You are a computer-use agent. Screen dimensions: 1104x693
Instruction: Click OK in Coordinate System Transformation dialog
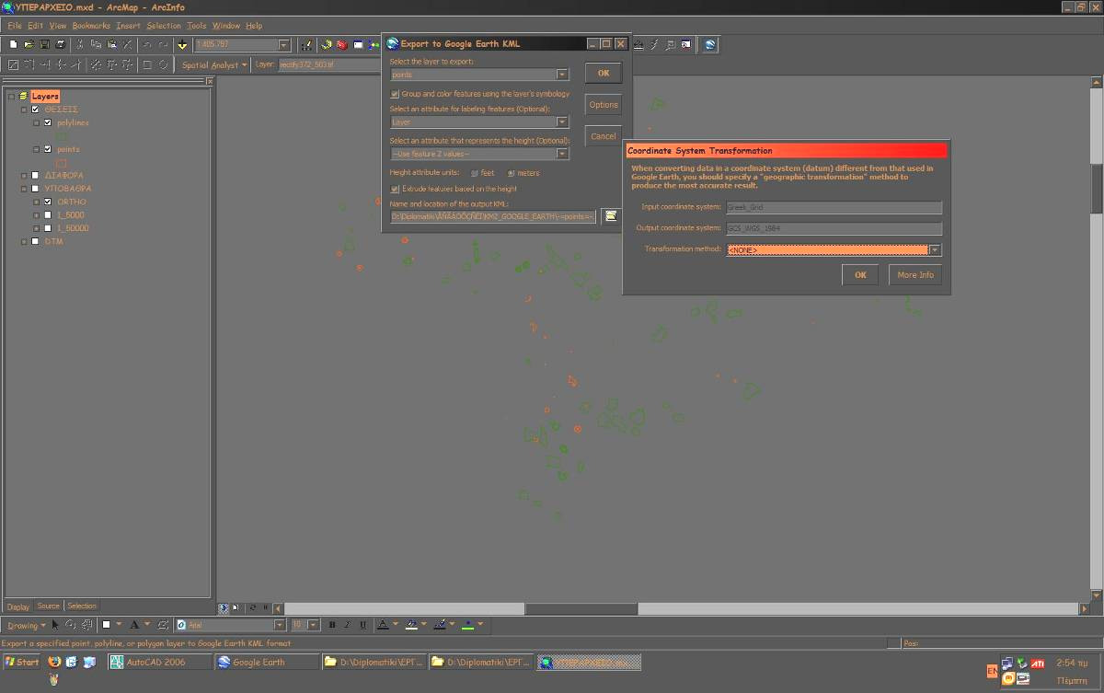860,274
